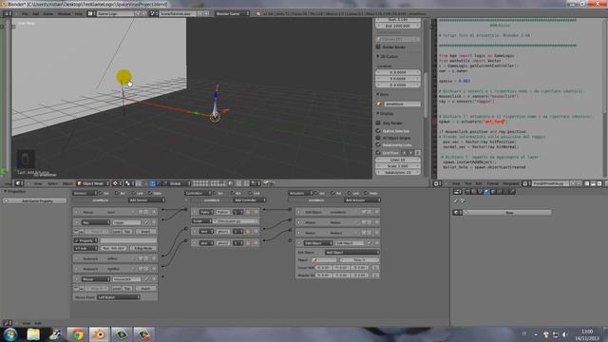Click the Property button on Ray sensor
This screenshot has height=342, width=608.
86,240
